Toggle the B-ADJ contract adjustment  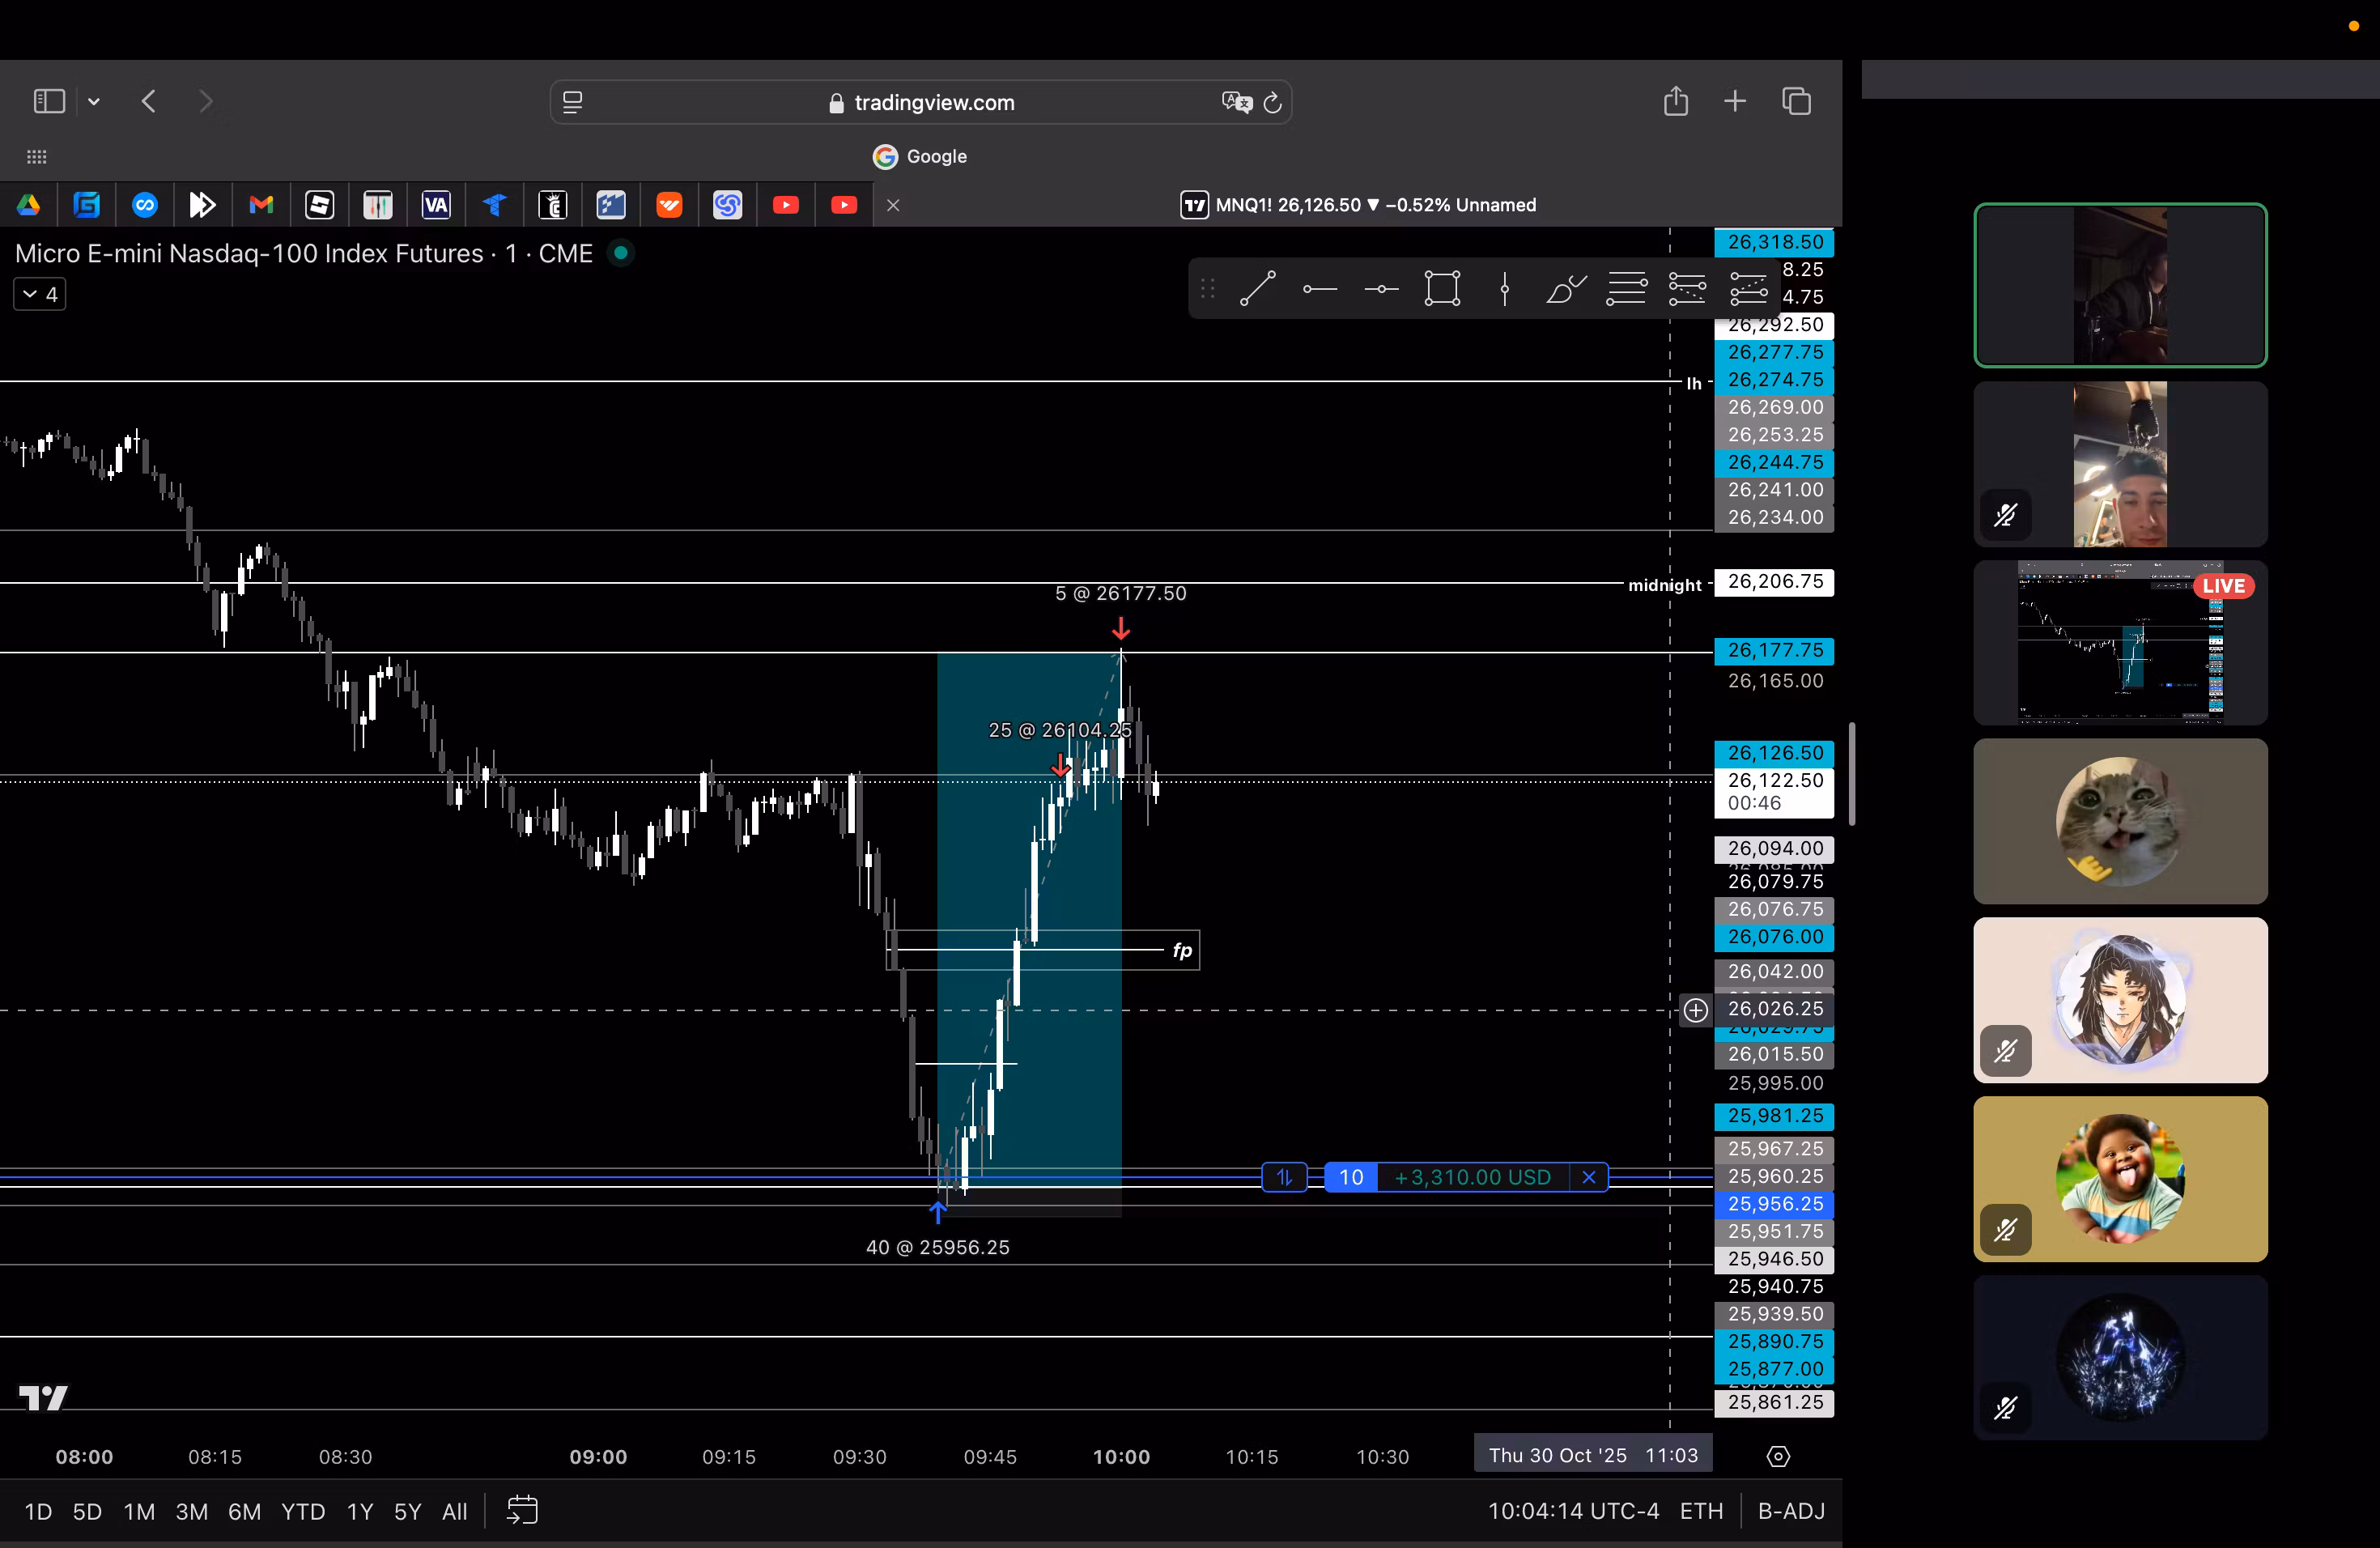[x=1791, y=1511]
